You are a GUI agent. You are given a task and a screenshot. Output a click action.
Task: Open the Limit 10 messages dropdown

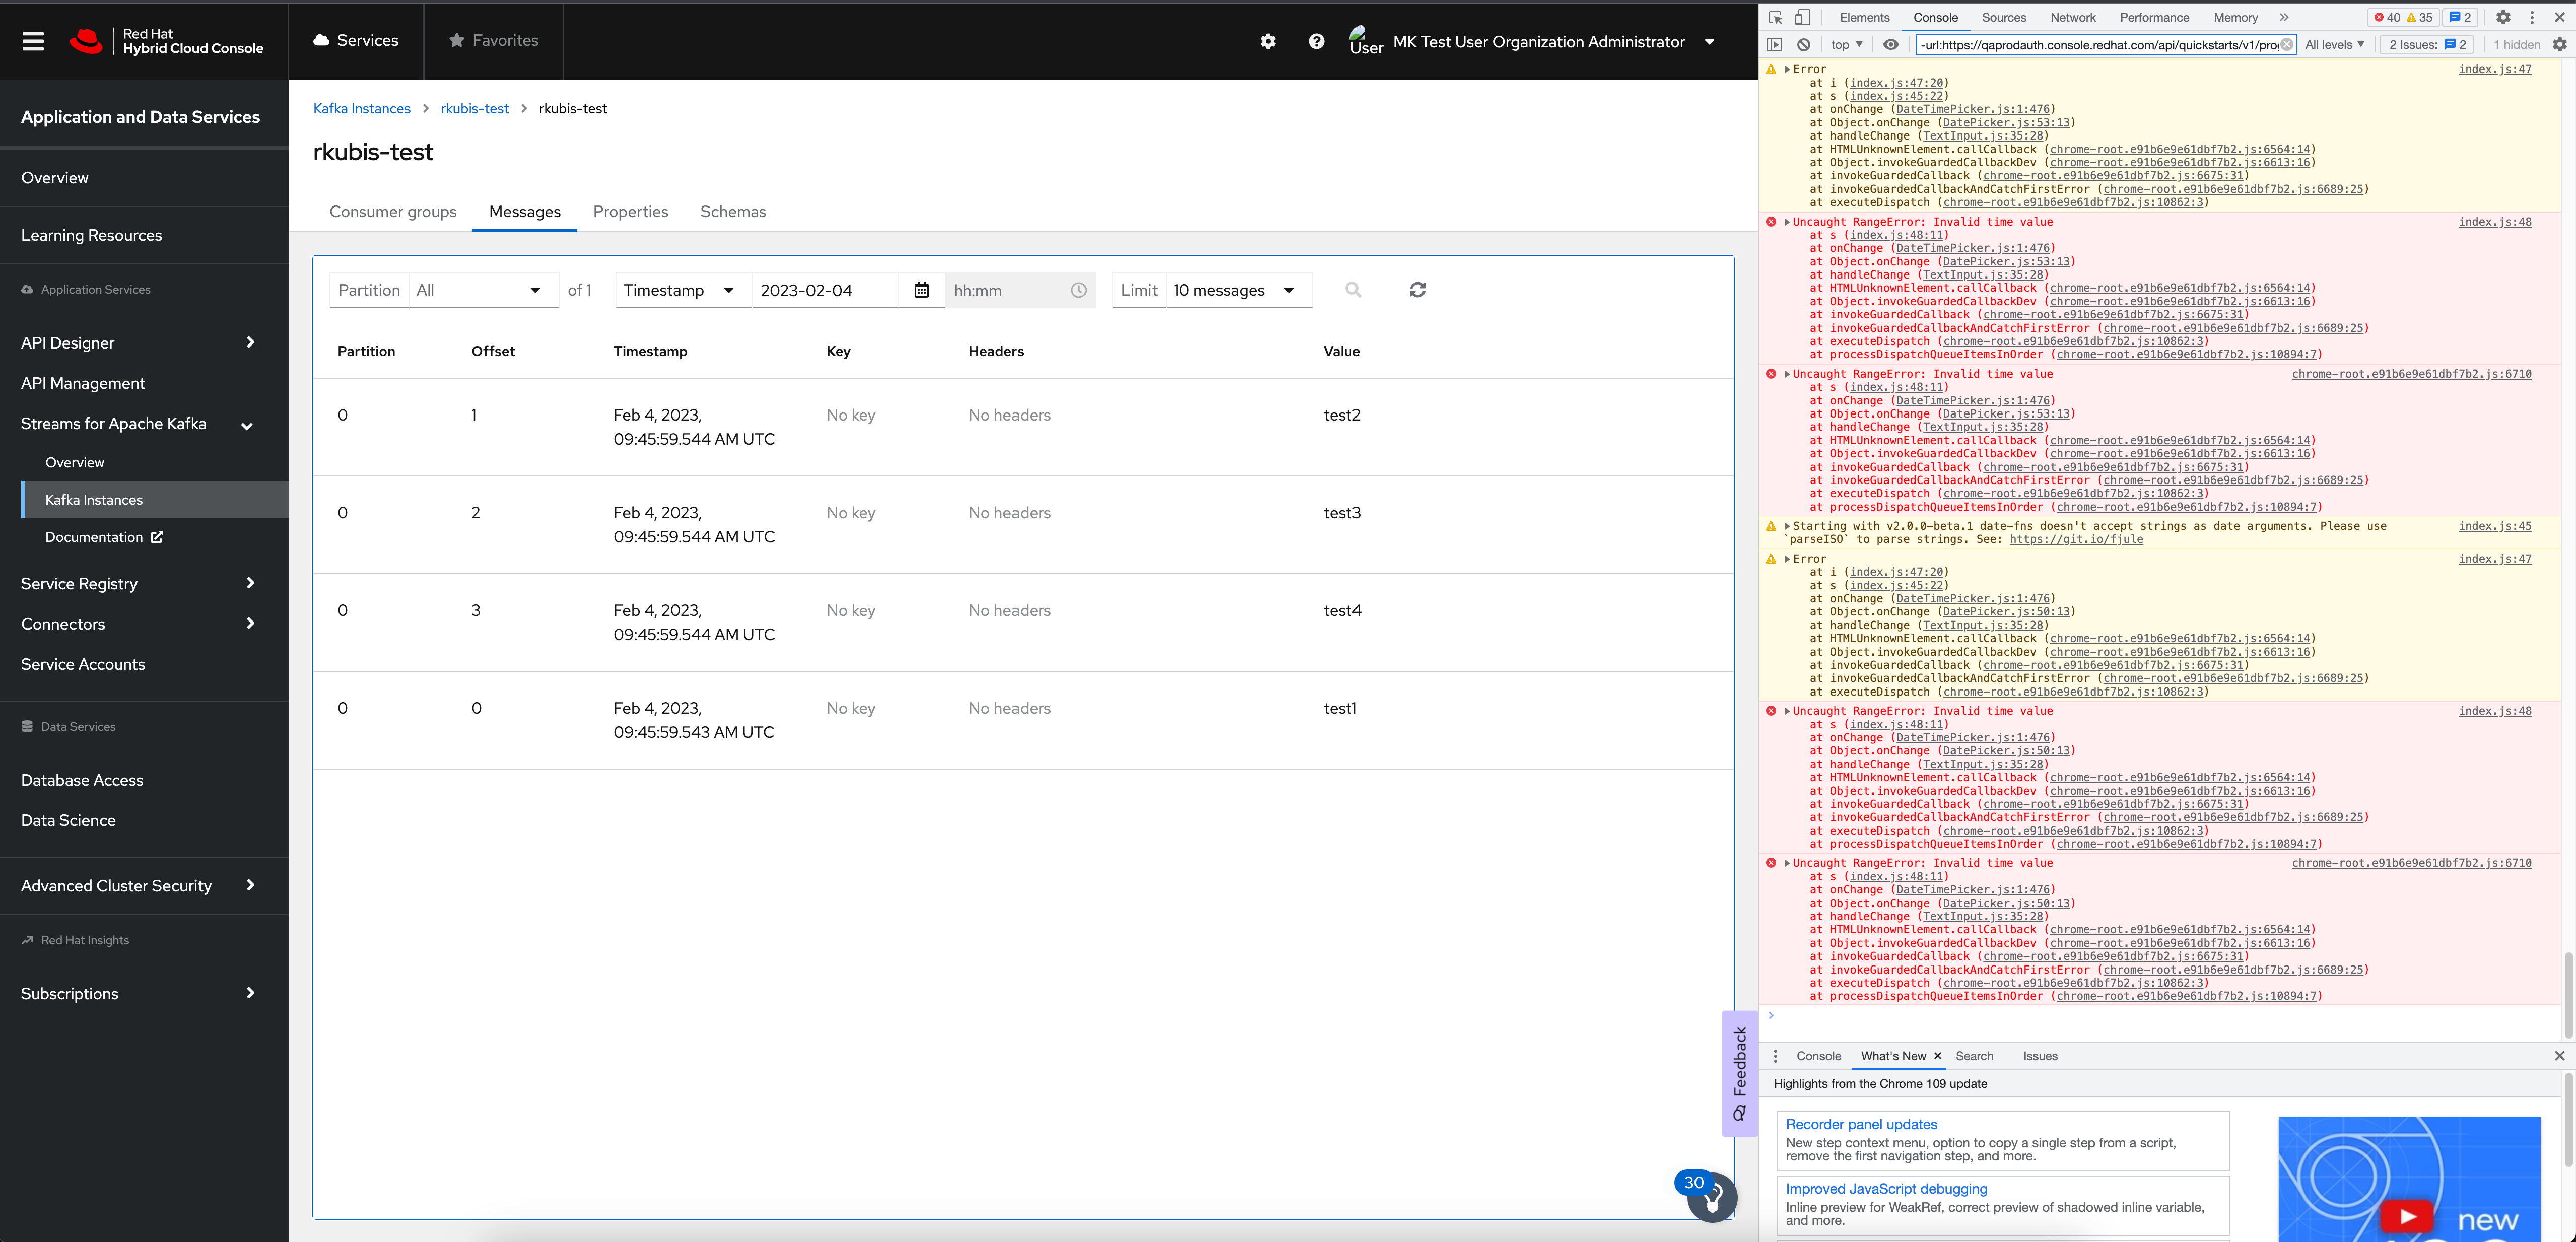(1236, 290)
